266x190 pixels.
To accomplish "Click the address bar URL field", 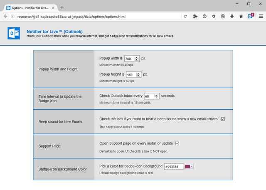I will click(x=99, y=17).
